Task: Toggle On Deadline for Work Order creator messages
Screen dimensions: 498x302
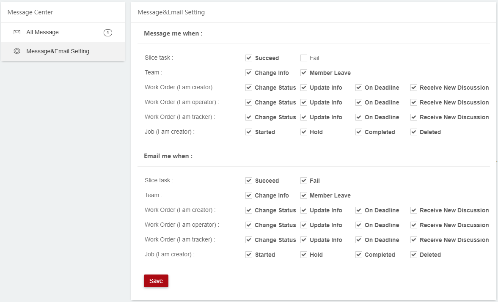Action: coord(359,88)
